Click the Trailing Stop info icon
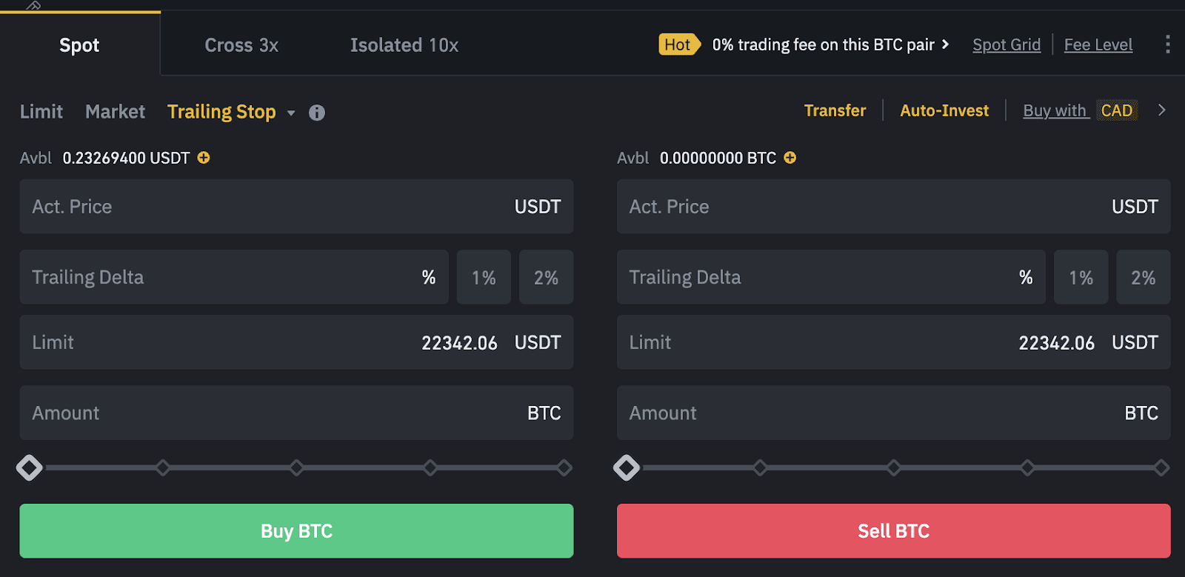Viewport: 1185px width, 577px height. (x=317, y=113)
